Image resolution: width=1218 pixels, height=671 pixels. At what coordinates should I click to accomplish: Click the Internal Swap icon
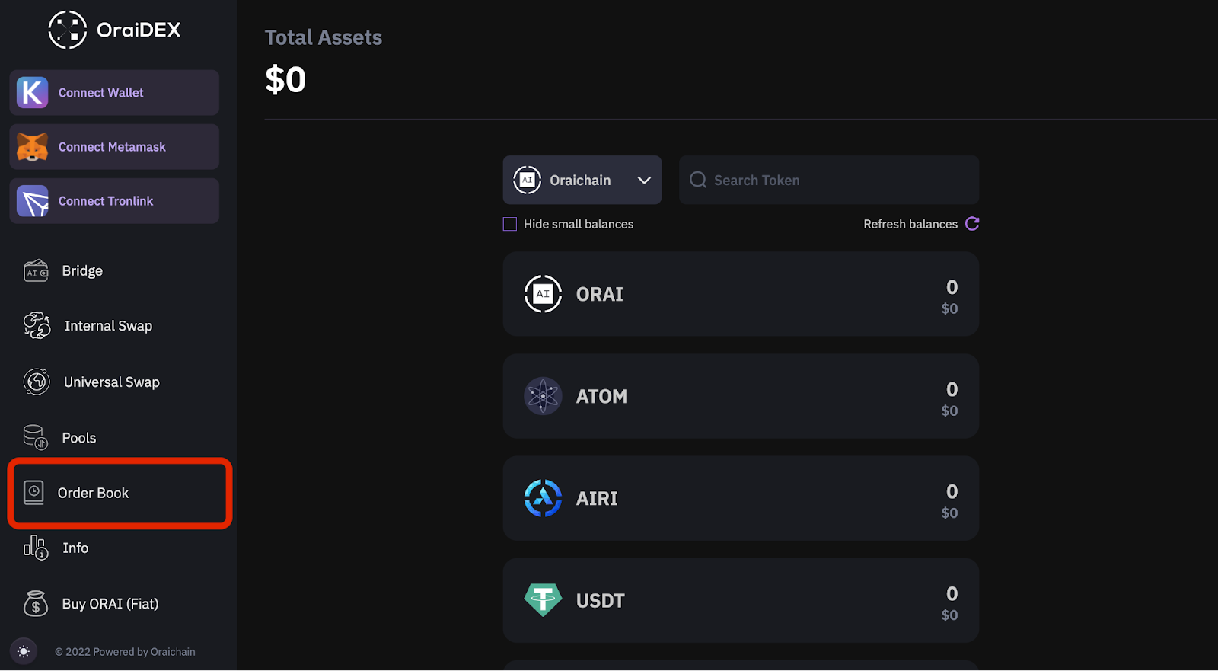coord(37,326)
